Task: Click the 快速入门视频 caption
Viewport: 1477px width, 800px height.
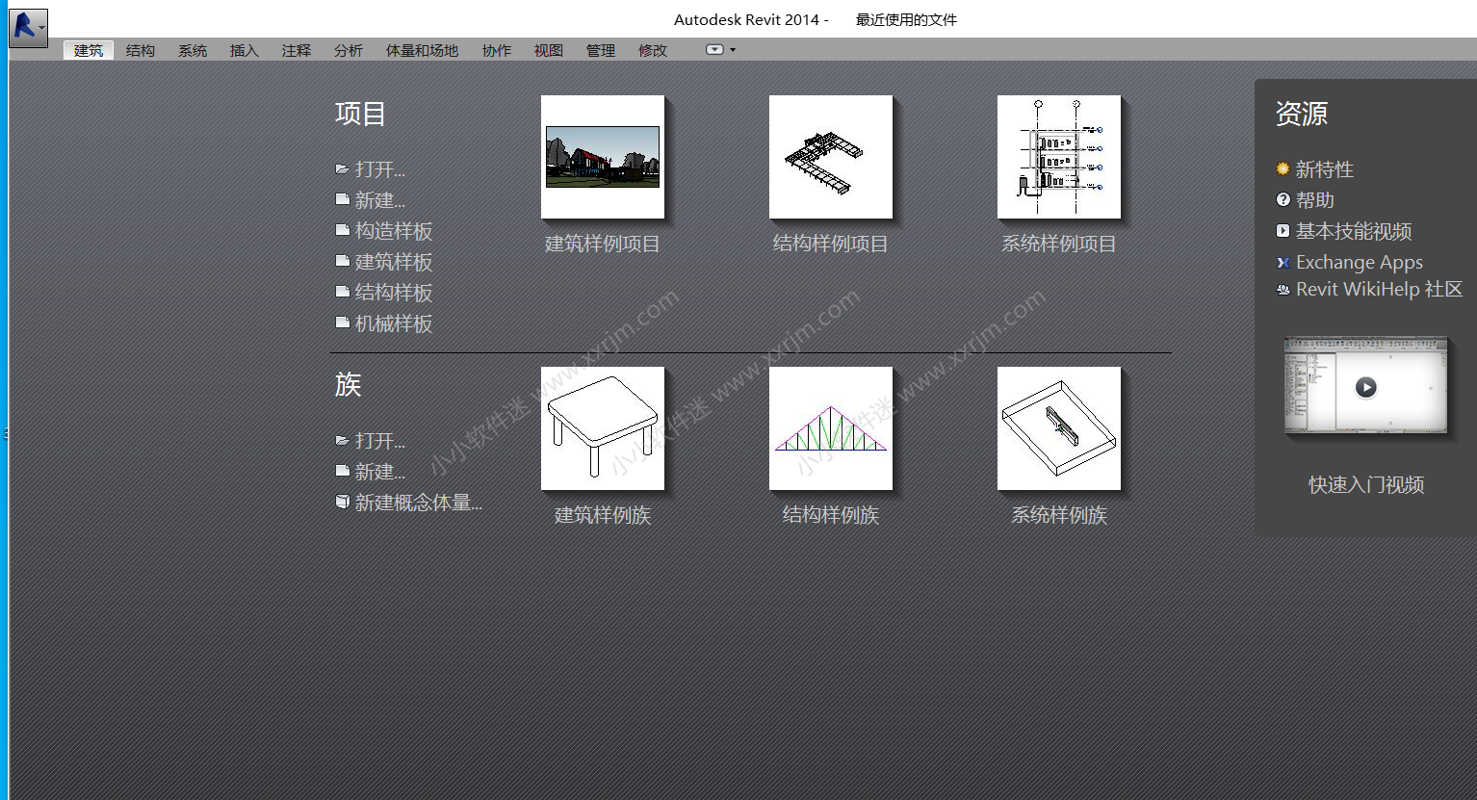Action: coord(1366,484)
